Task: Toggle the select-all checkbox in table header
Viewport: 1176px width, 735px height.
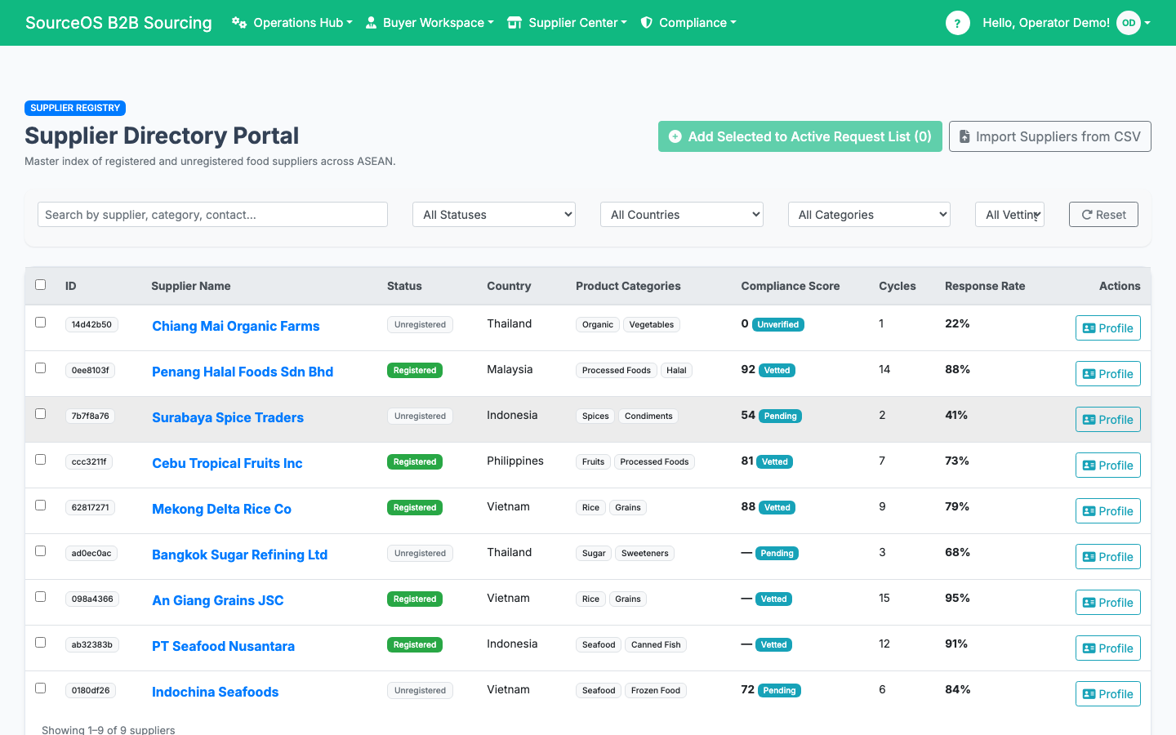Action: 40,285
